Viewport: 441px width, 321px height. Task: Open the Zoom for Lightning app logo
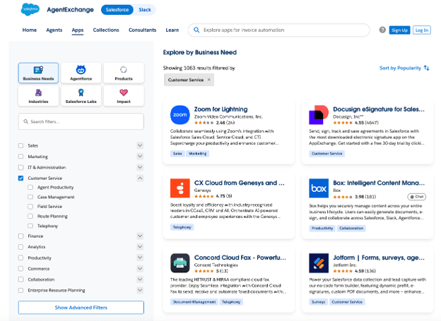(x=180, y=115)
